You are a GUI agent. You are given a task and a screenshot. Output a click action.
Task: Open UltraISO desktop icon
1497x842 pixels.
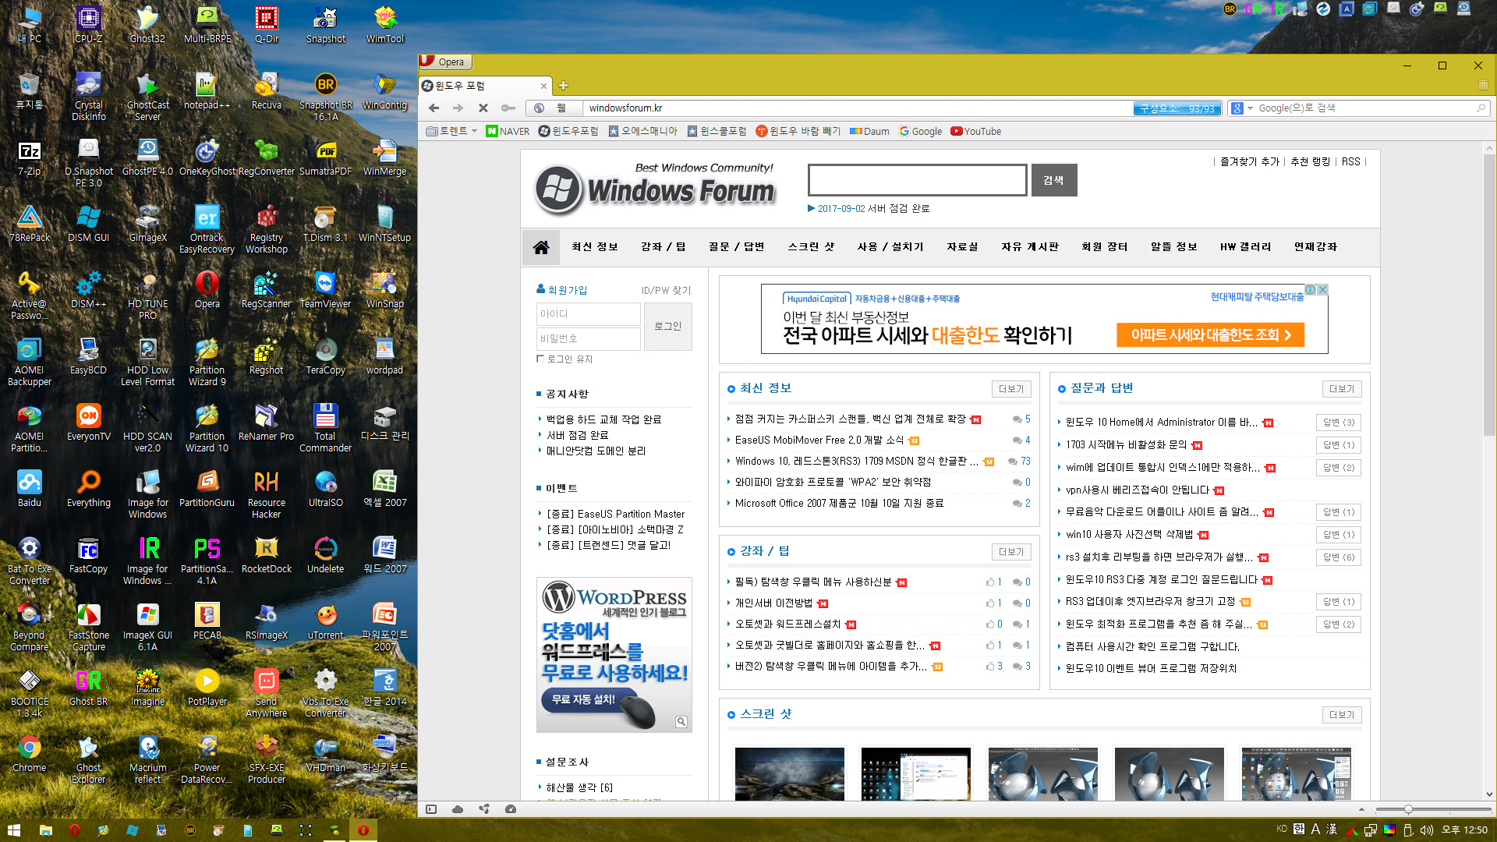point(326,489)
